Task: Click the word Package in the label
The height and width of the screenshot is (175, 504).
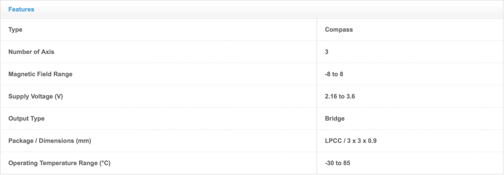Action: click(21, 141)
